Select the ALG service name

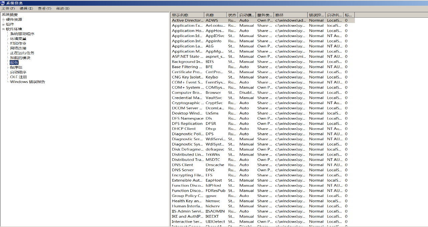pyautogui.click(x=210, y=46)
